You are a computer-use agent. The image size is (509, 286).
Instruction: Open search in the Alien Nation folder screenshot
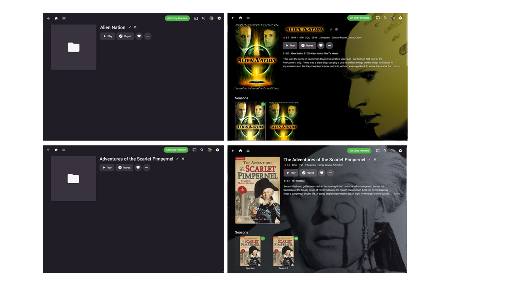point(204,18)
